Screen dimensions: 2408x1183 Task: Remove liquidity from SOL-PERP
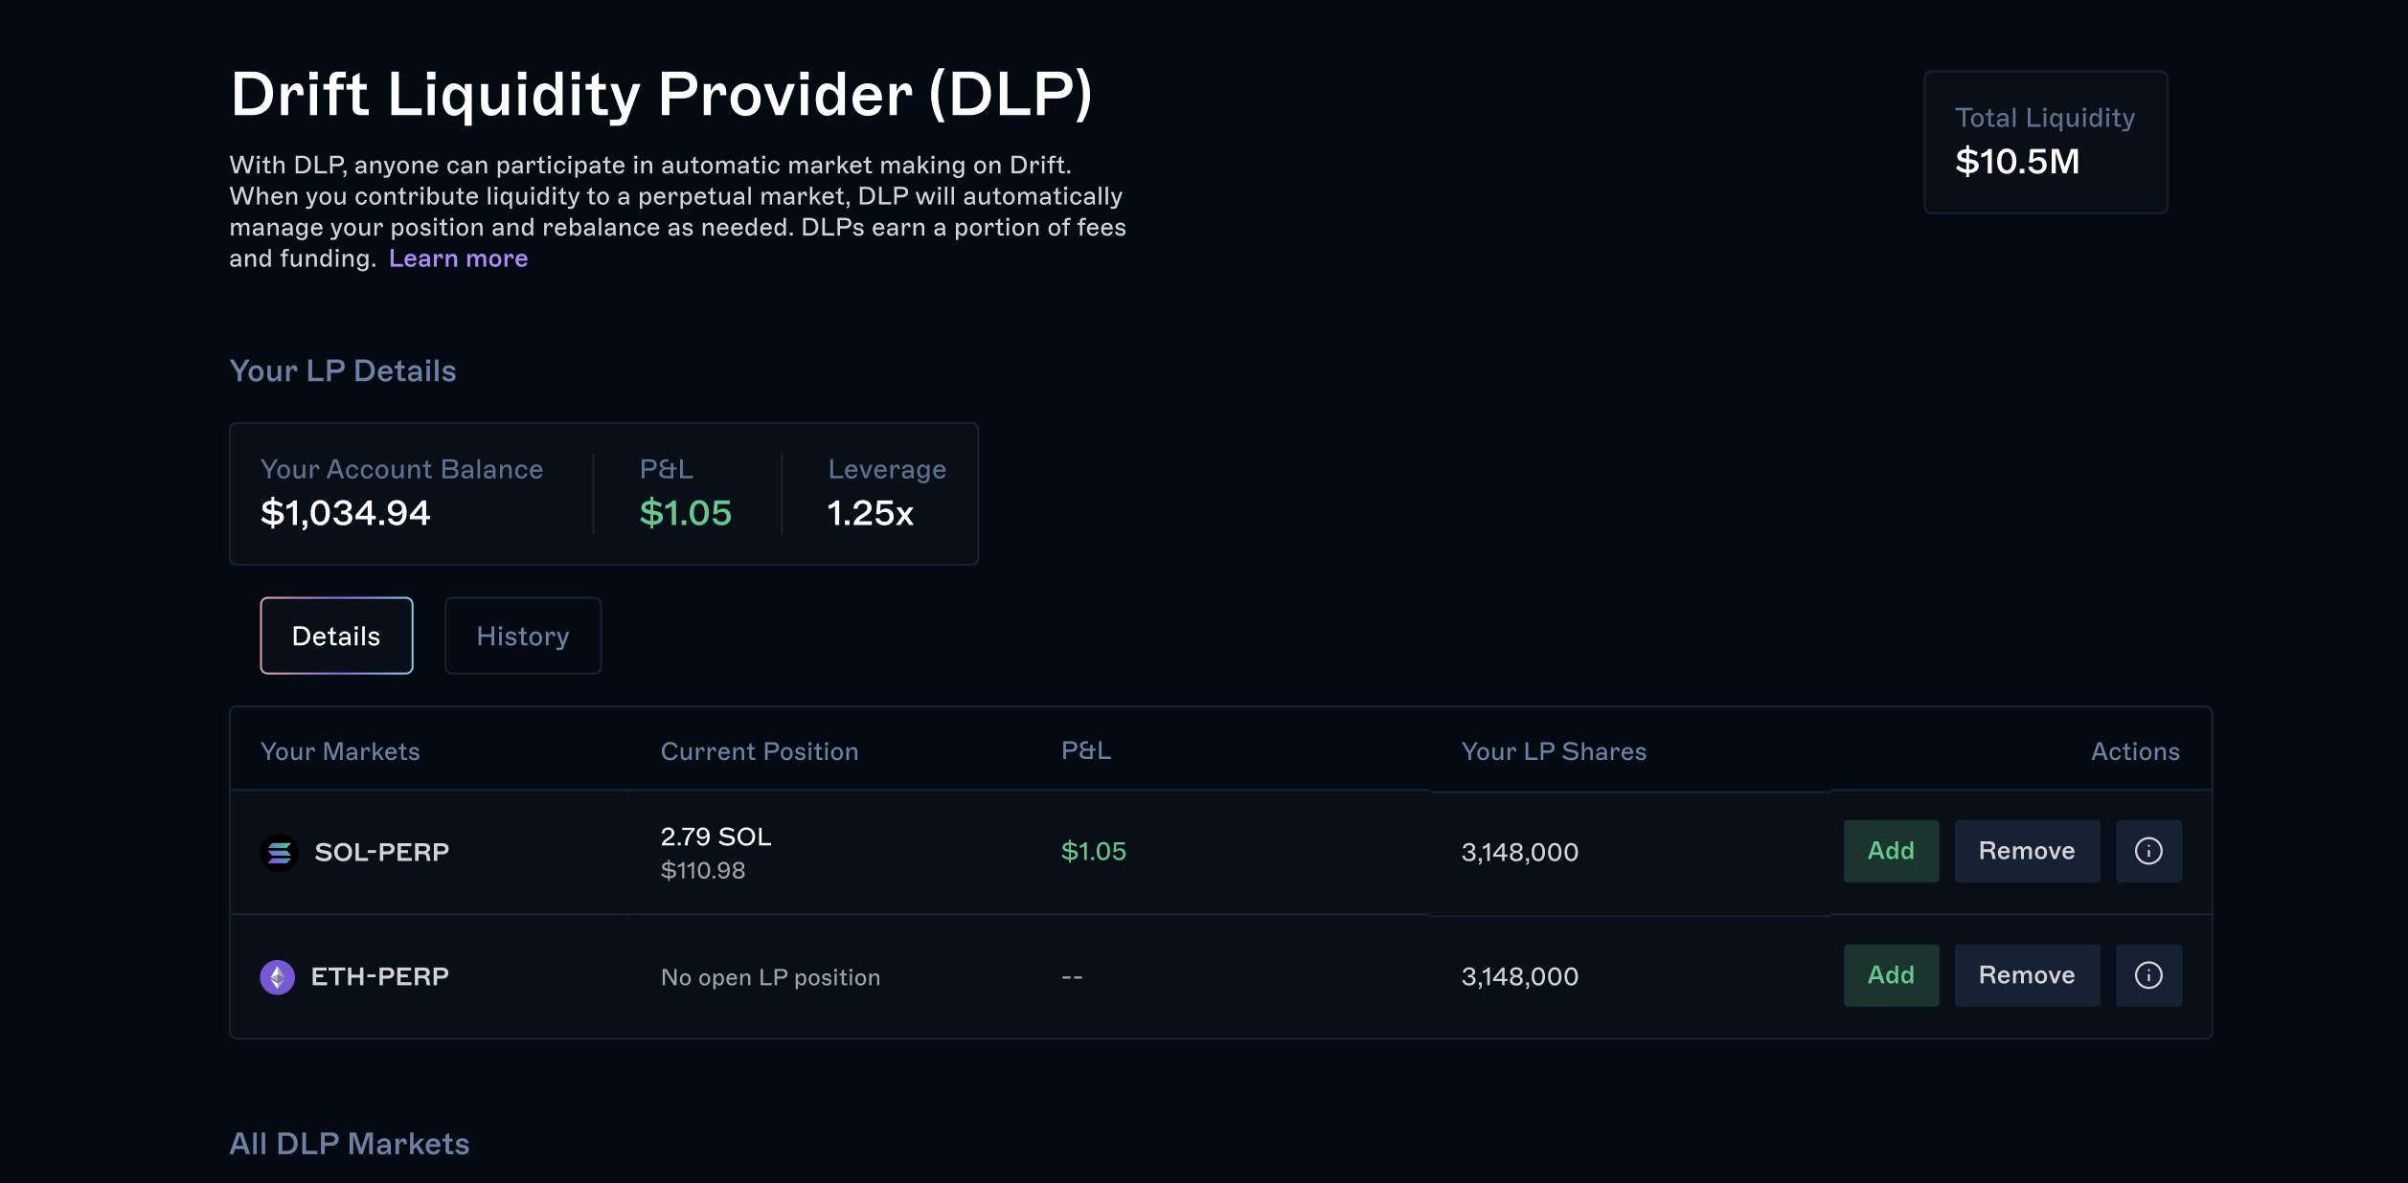coord(2027,851)
